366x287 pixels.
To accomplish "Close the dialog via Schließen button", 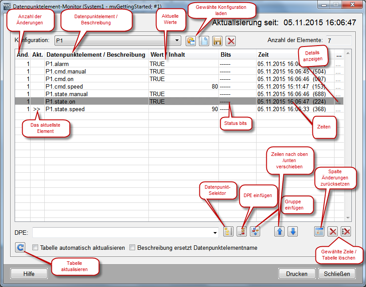I will coord(337,274).
